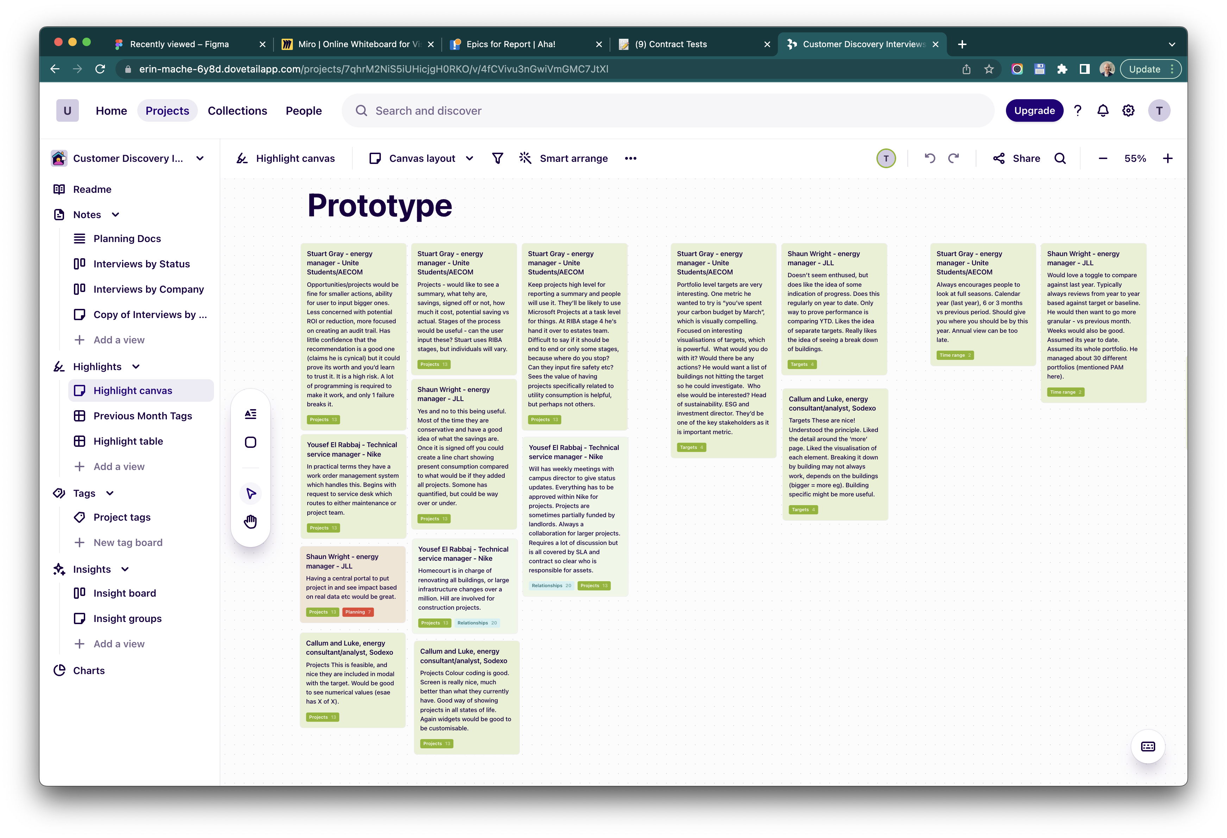Screen dimensions: 1227x838
Task: Collapse the Insights section
Action: pyautogui.click(x=125, y=569)
